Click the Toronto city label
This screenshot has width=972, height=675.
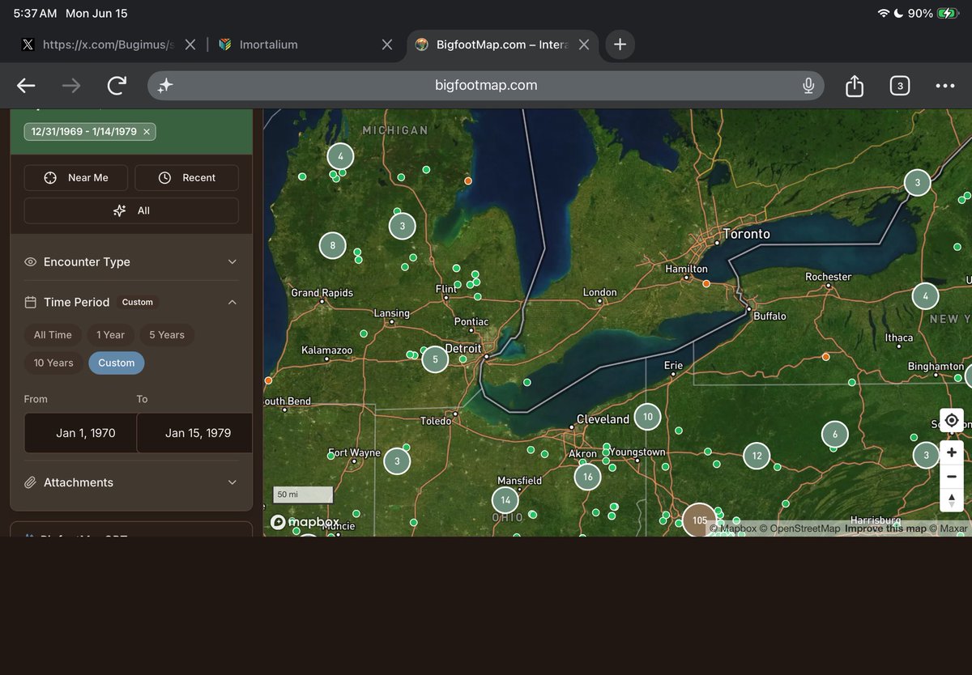tap(746, 234)
